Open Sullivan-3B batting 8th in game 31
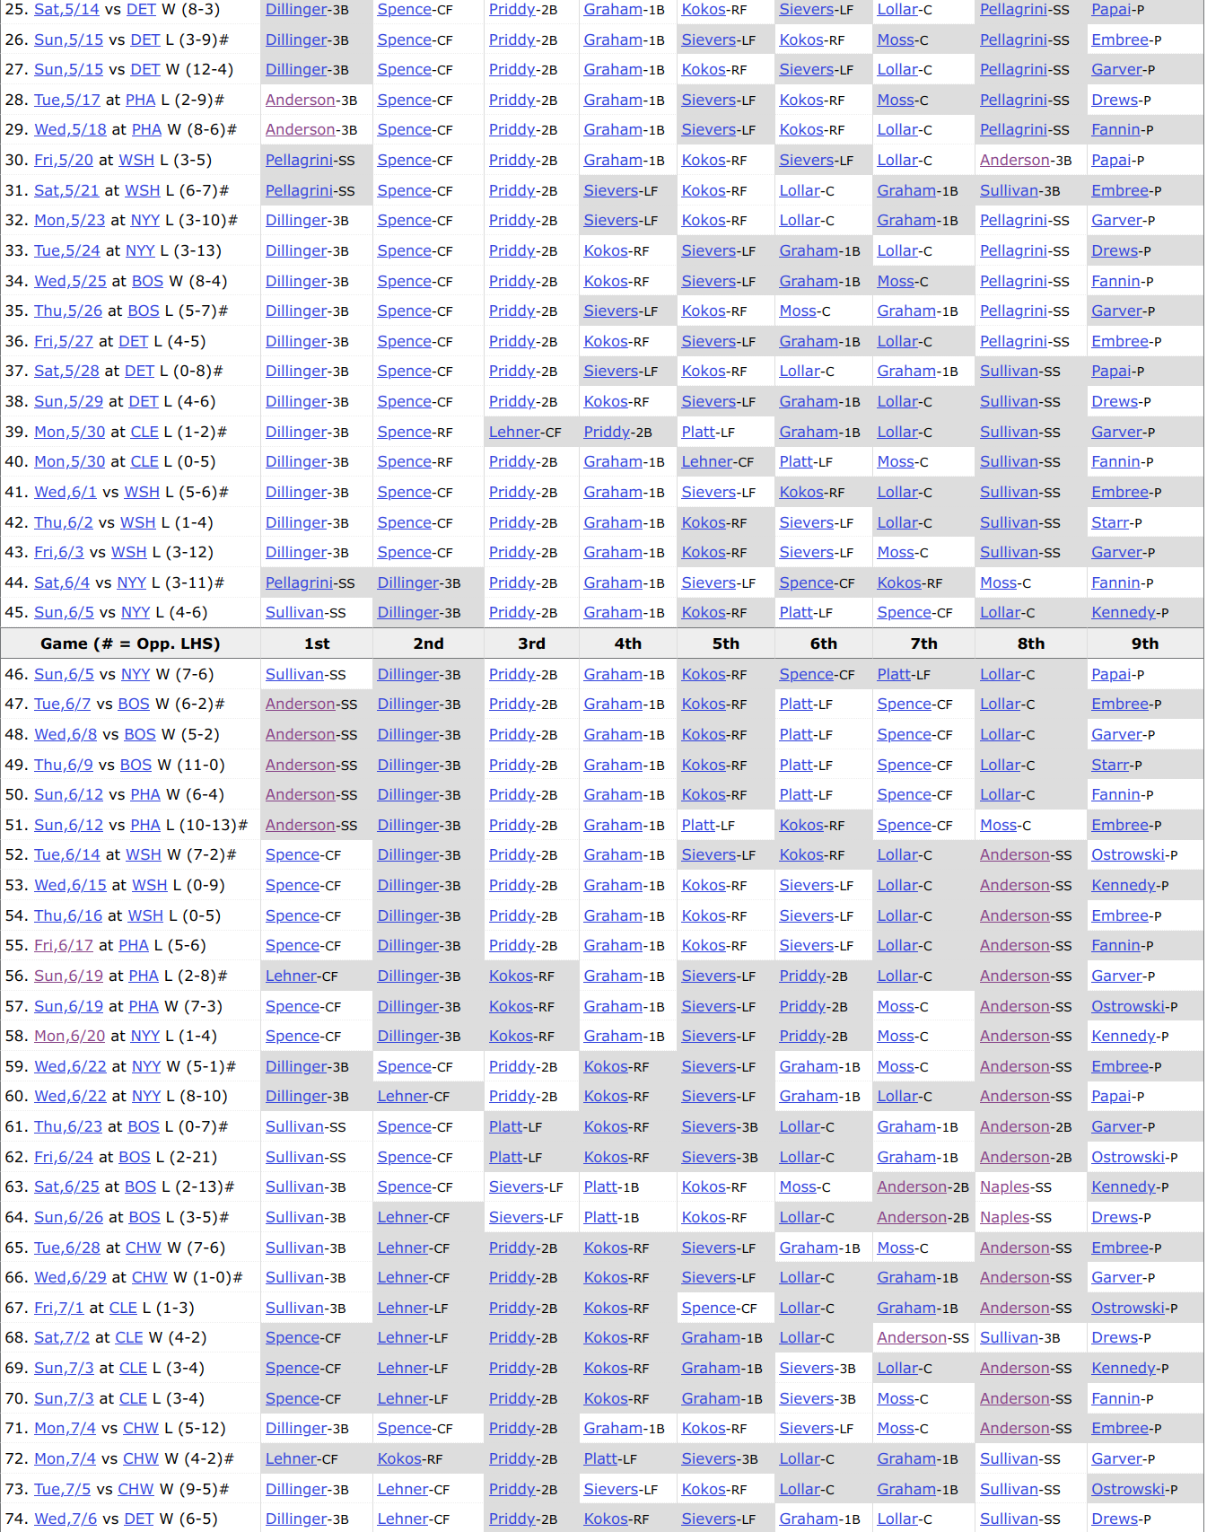The image size is (1207, 1532). coord(1009,191)
